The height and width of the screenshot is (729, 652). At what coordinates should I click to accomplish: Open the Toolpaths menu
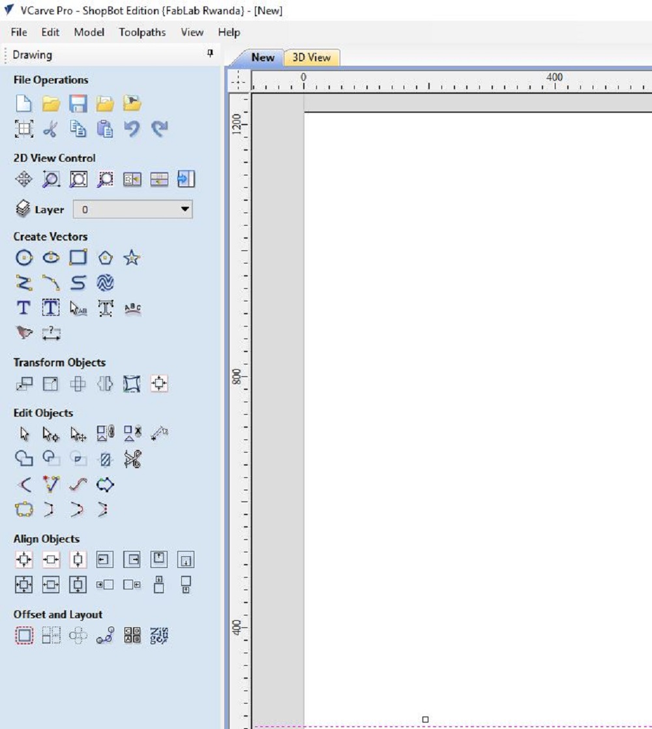coord(142,32)
